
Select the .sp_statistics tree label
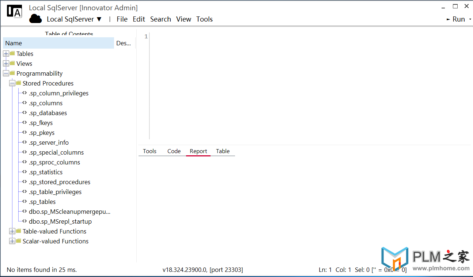point(46,172)
